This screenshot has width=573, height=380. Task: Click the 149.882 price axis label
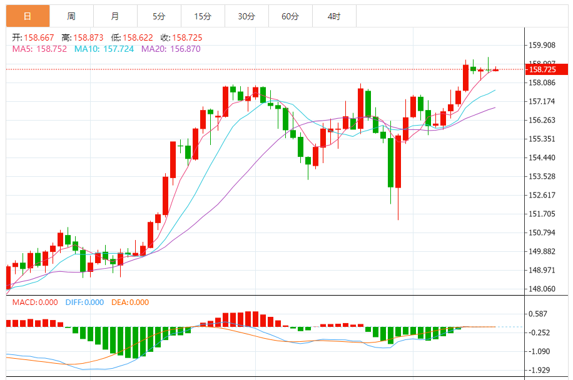[542, 251]
